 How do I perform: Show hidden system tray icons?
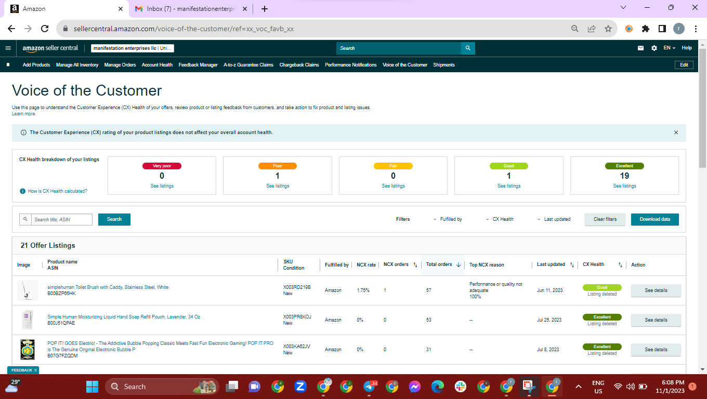(578, 387)
